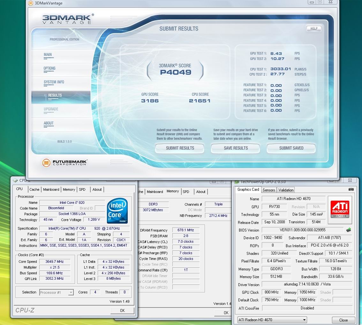Screen dimensions: 362x325
Task: Click the CPU score 21651
Action: point(200,101)
